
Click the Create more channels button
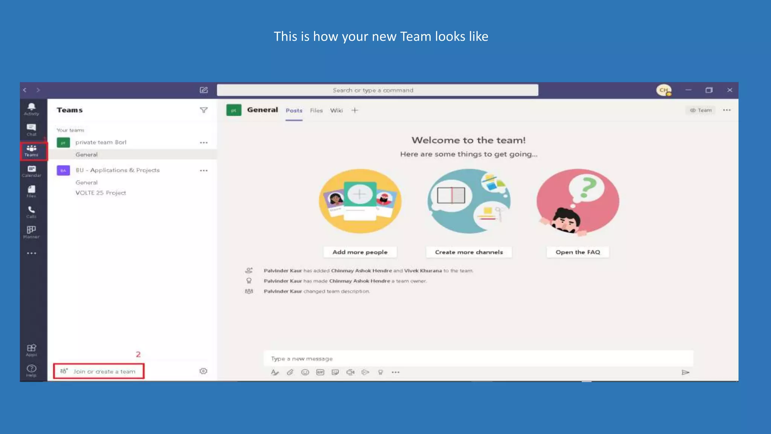click(469, 252)
